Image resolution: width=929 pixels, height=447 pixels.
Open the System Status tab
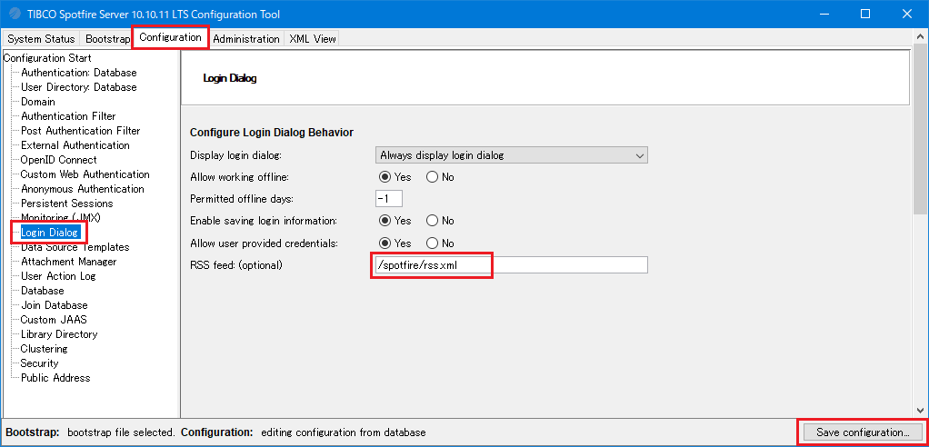[41, 39]
